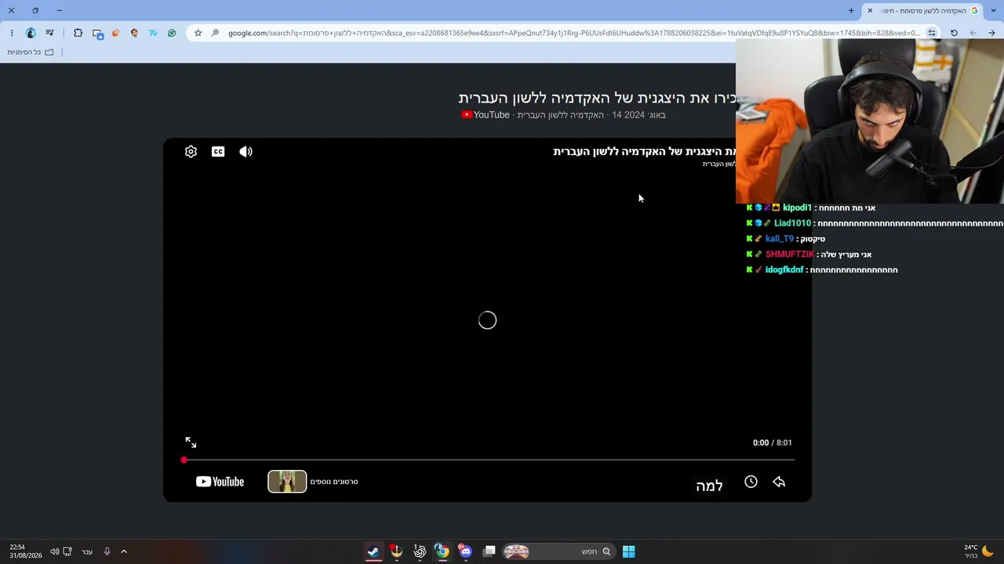This screenshot has height=564, width=1004.
Task: Open the Chrome extensions puzzle icon
Action: [x=78, y=33]
